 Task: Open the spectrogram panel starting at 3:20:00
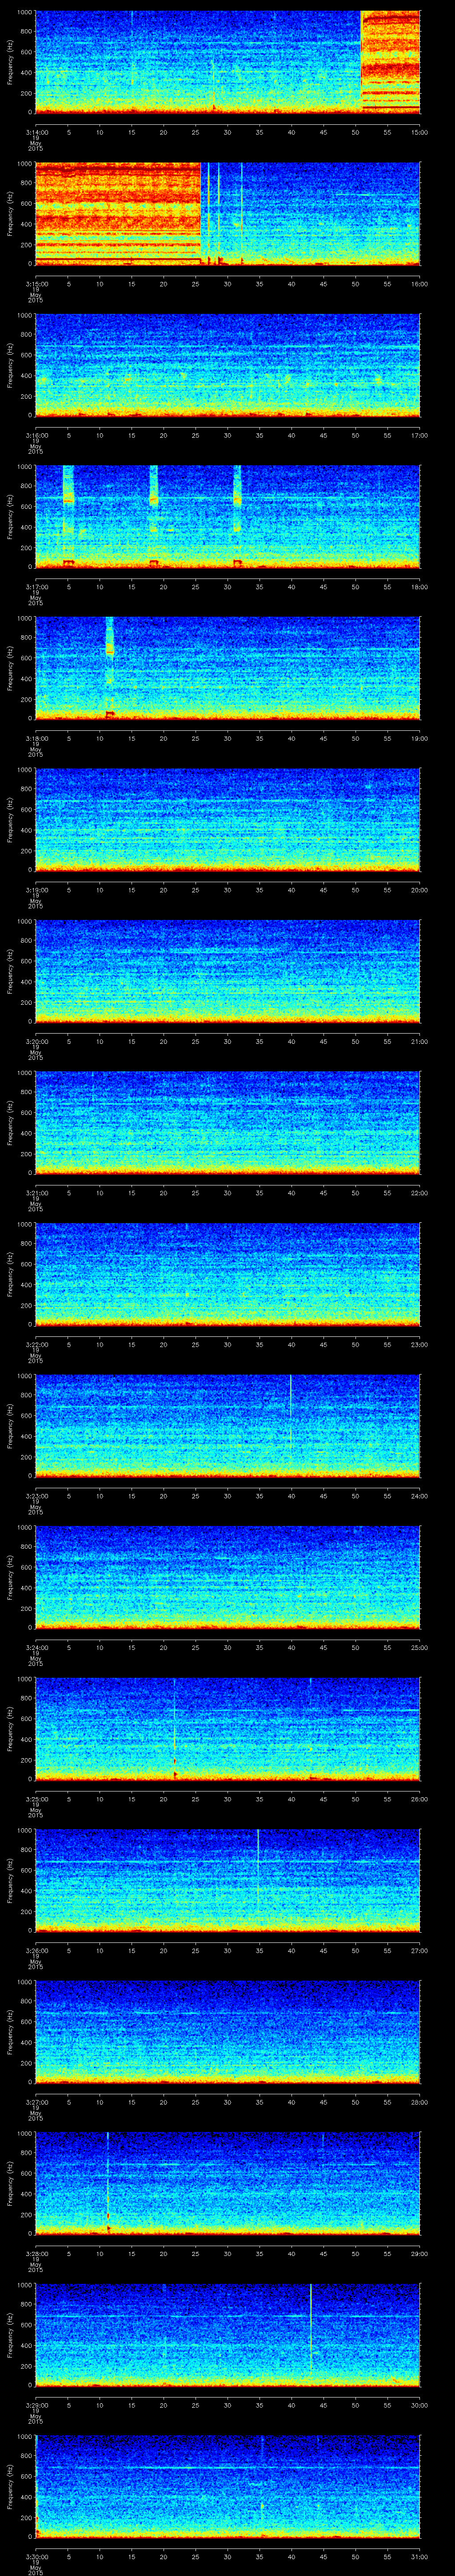pos(228,971)
